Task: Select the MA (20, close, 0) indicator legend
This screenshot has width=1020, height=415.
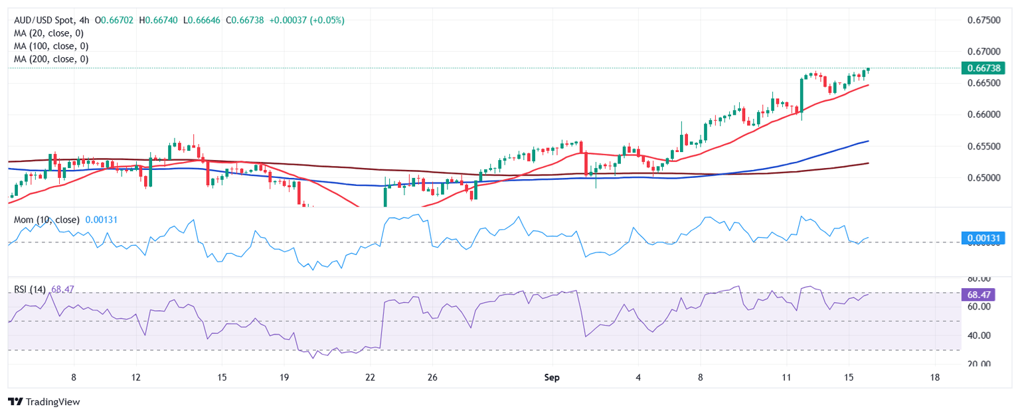Action: (51, 33)
